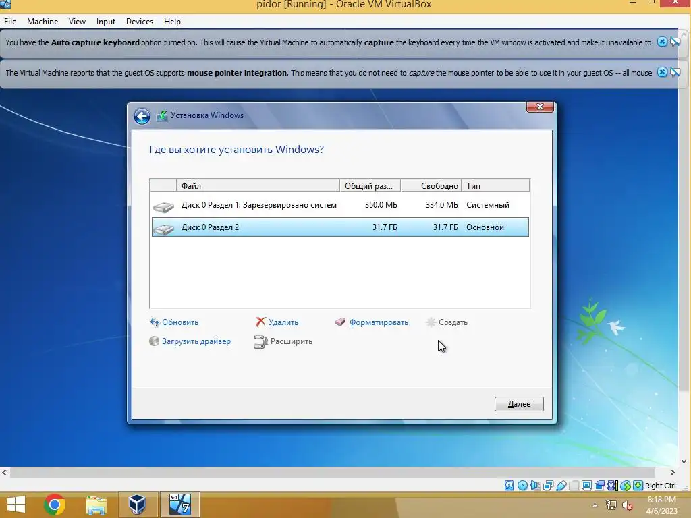
Task: Click the Обновить refresh arrows icon
Action: pyautogui.click(x=155, y=322)
